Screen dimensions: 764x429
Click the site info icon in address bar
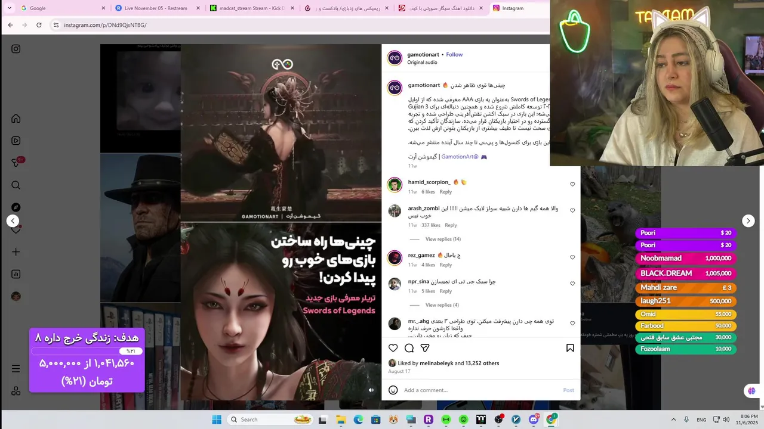[56, 25]
